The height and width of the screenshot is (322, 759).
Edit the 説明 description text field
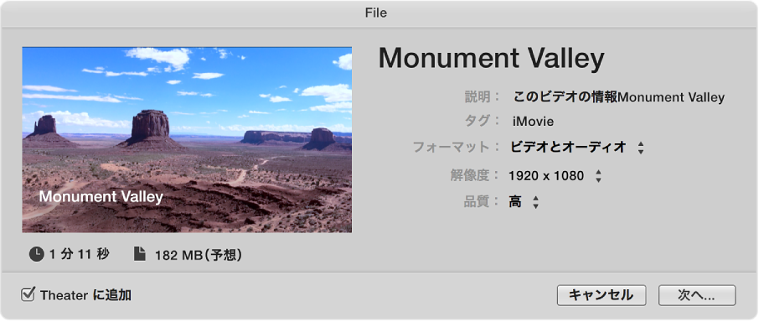point(618,96)
